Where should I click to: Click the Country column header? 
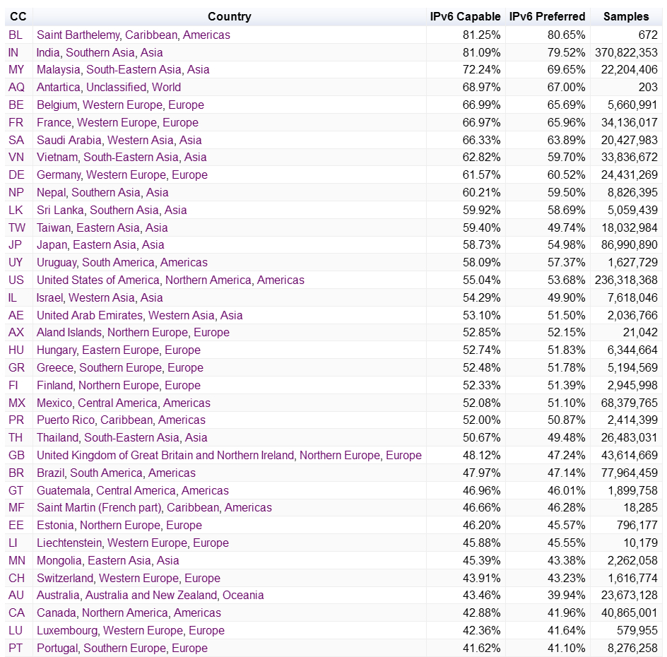[229, 16]
